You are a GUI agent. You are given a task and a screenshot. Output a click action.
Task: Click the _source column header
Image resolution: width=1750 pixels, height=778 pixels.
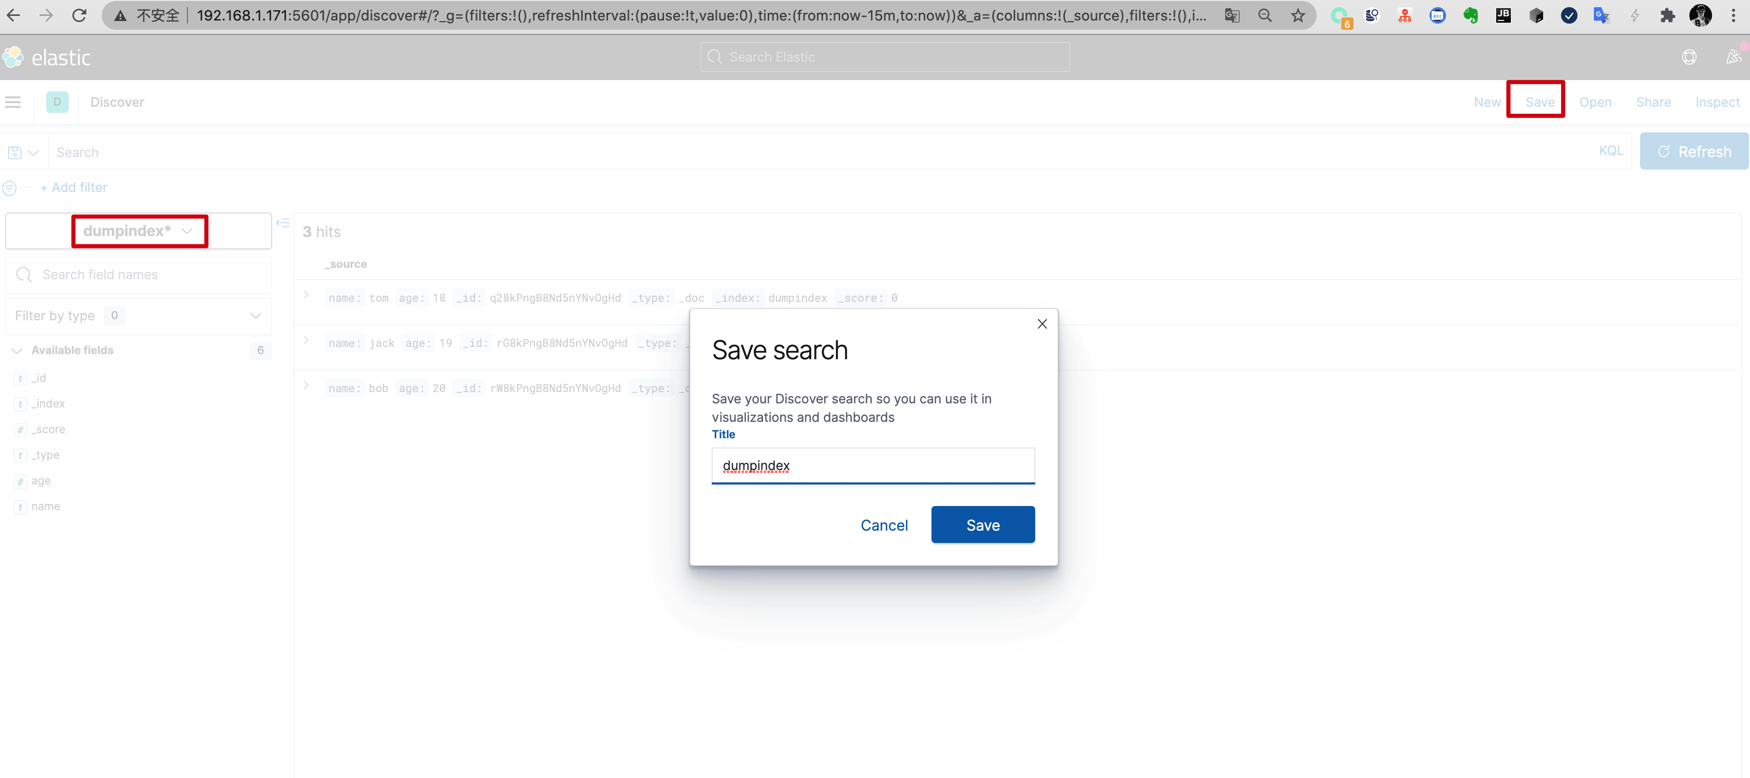(346, 264)
